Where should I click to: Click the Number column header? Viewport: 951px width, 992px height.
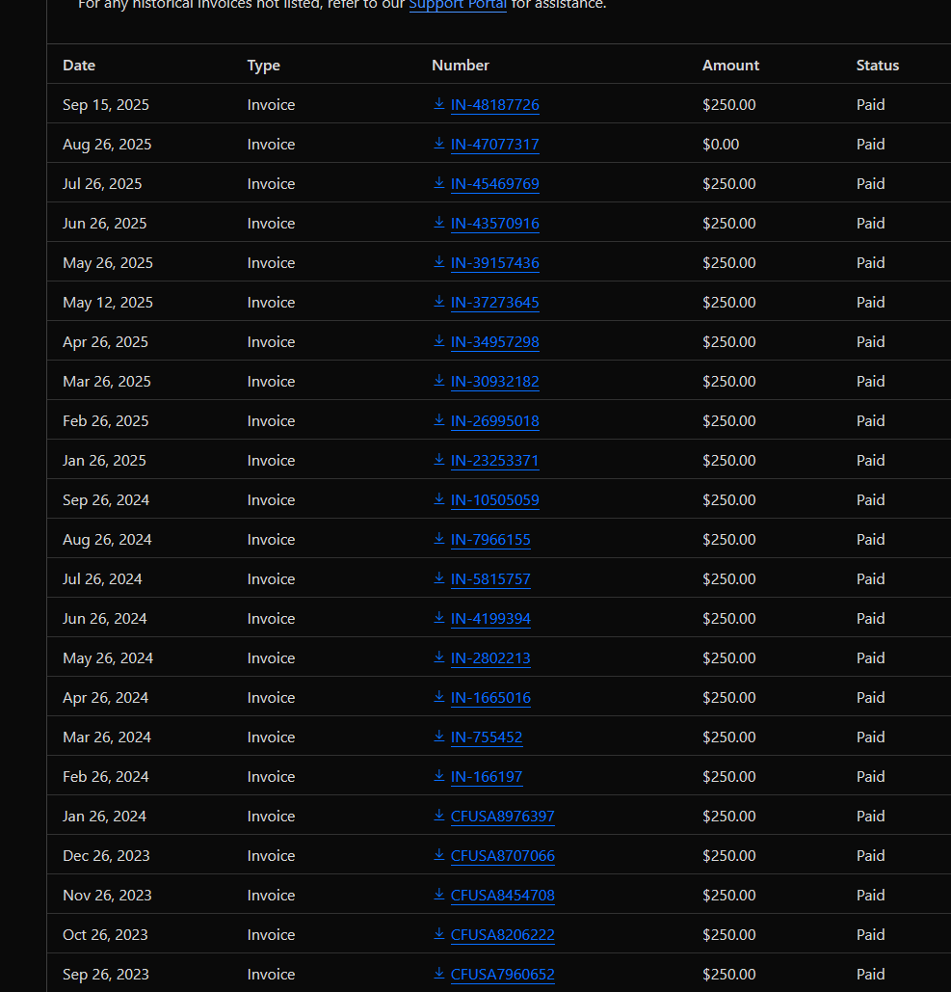pos(461,66)
